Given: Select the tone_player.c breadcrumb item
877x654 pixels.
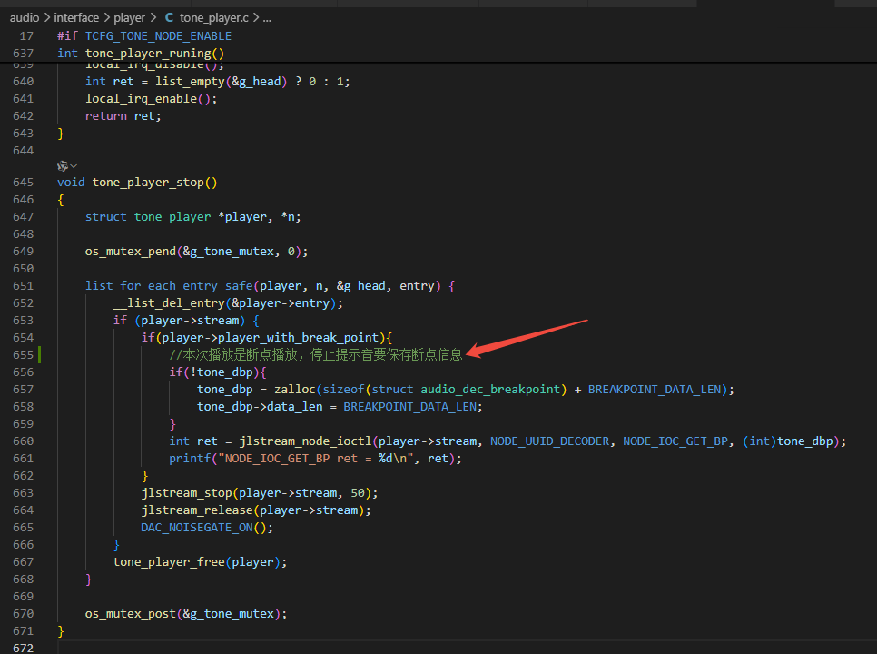Looking at the screenshot, I should 214,18.
